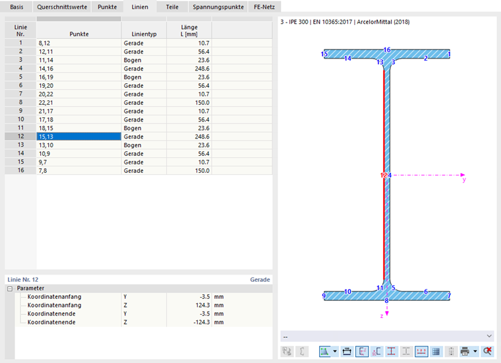This screenshot has width=501, height=363.
Task: Click line label 16 on the top flange
Action: pos(387,50)
